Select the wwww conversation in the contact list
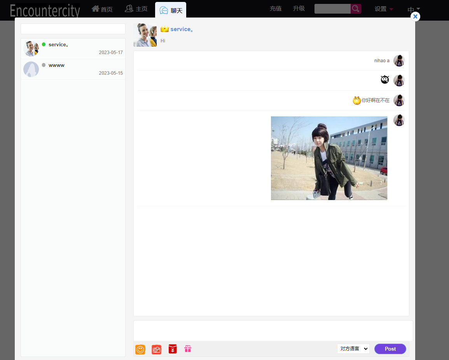Image resolution: width=449 pixels, height=360 pixels. pos(73,69)
